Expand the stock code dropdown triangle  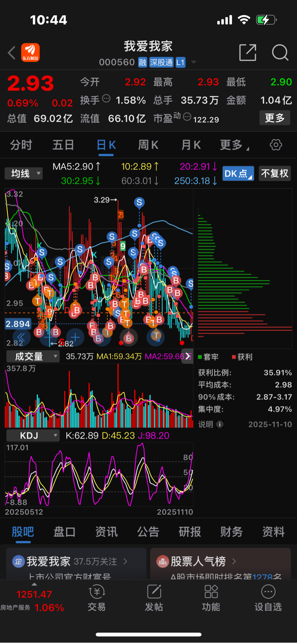[193, 62]
